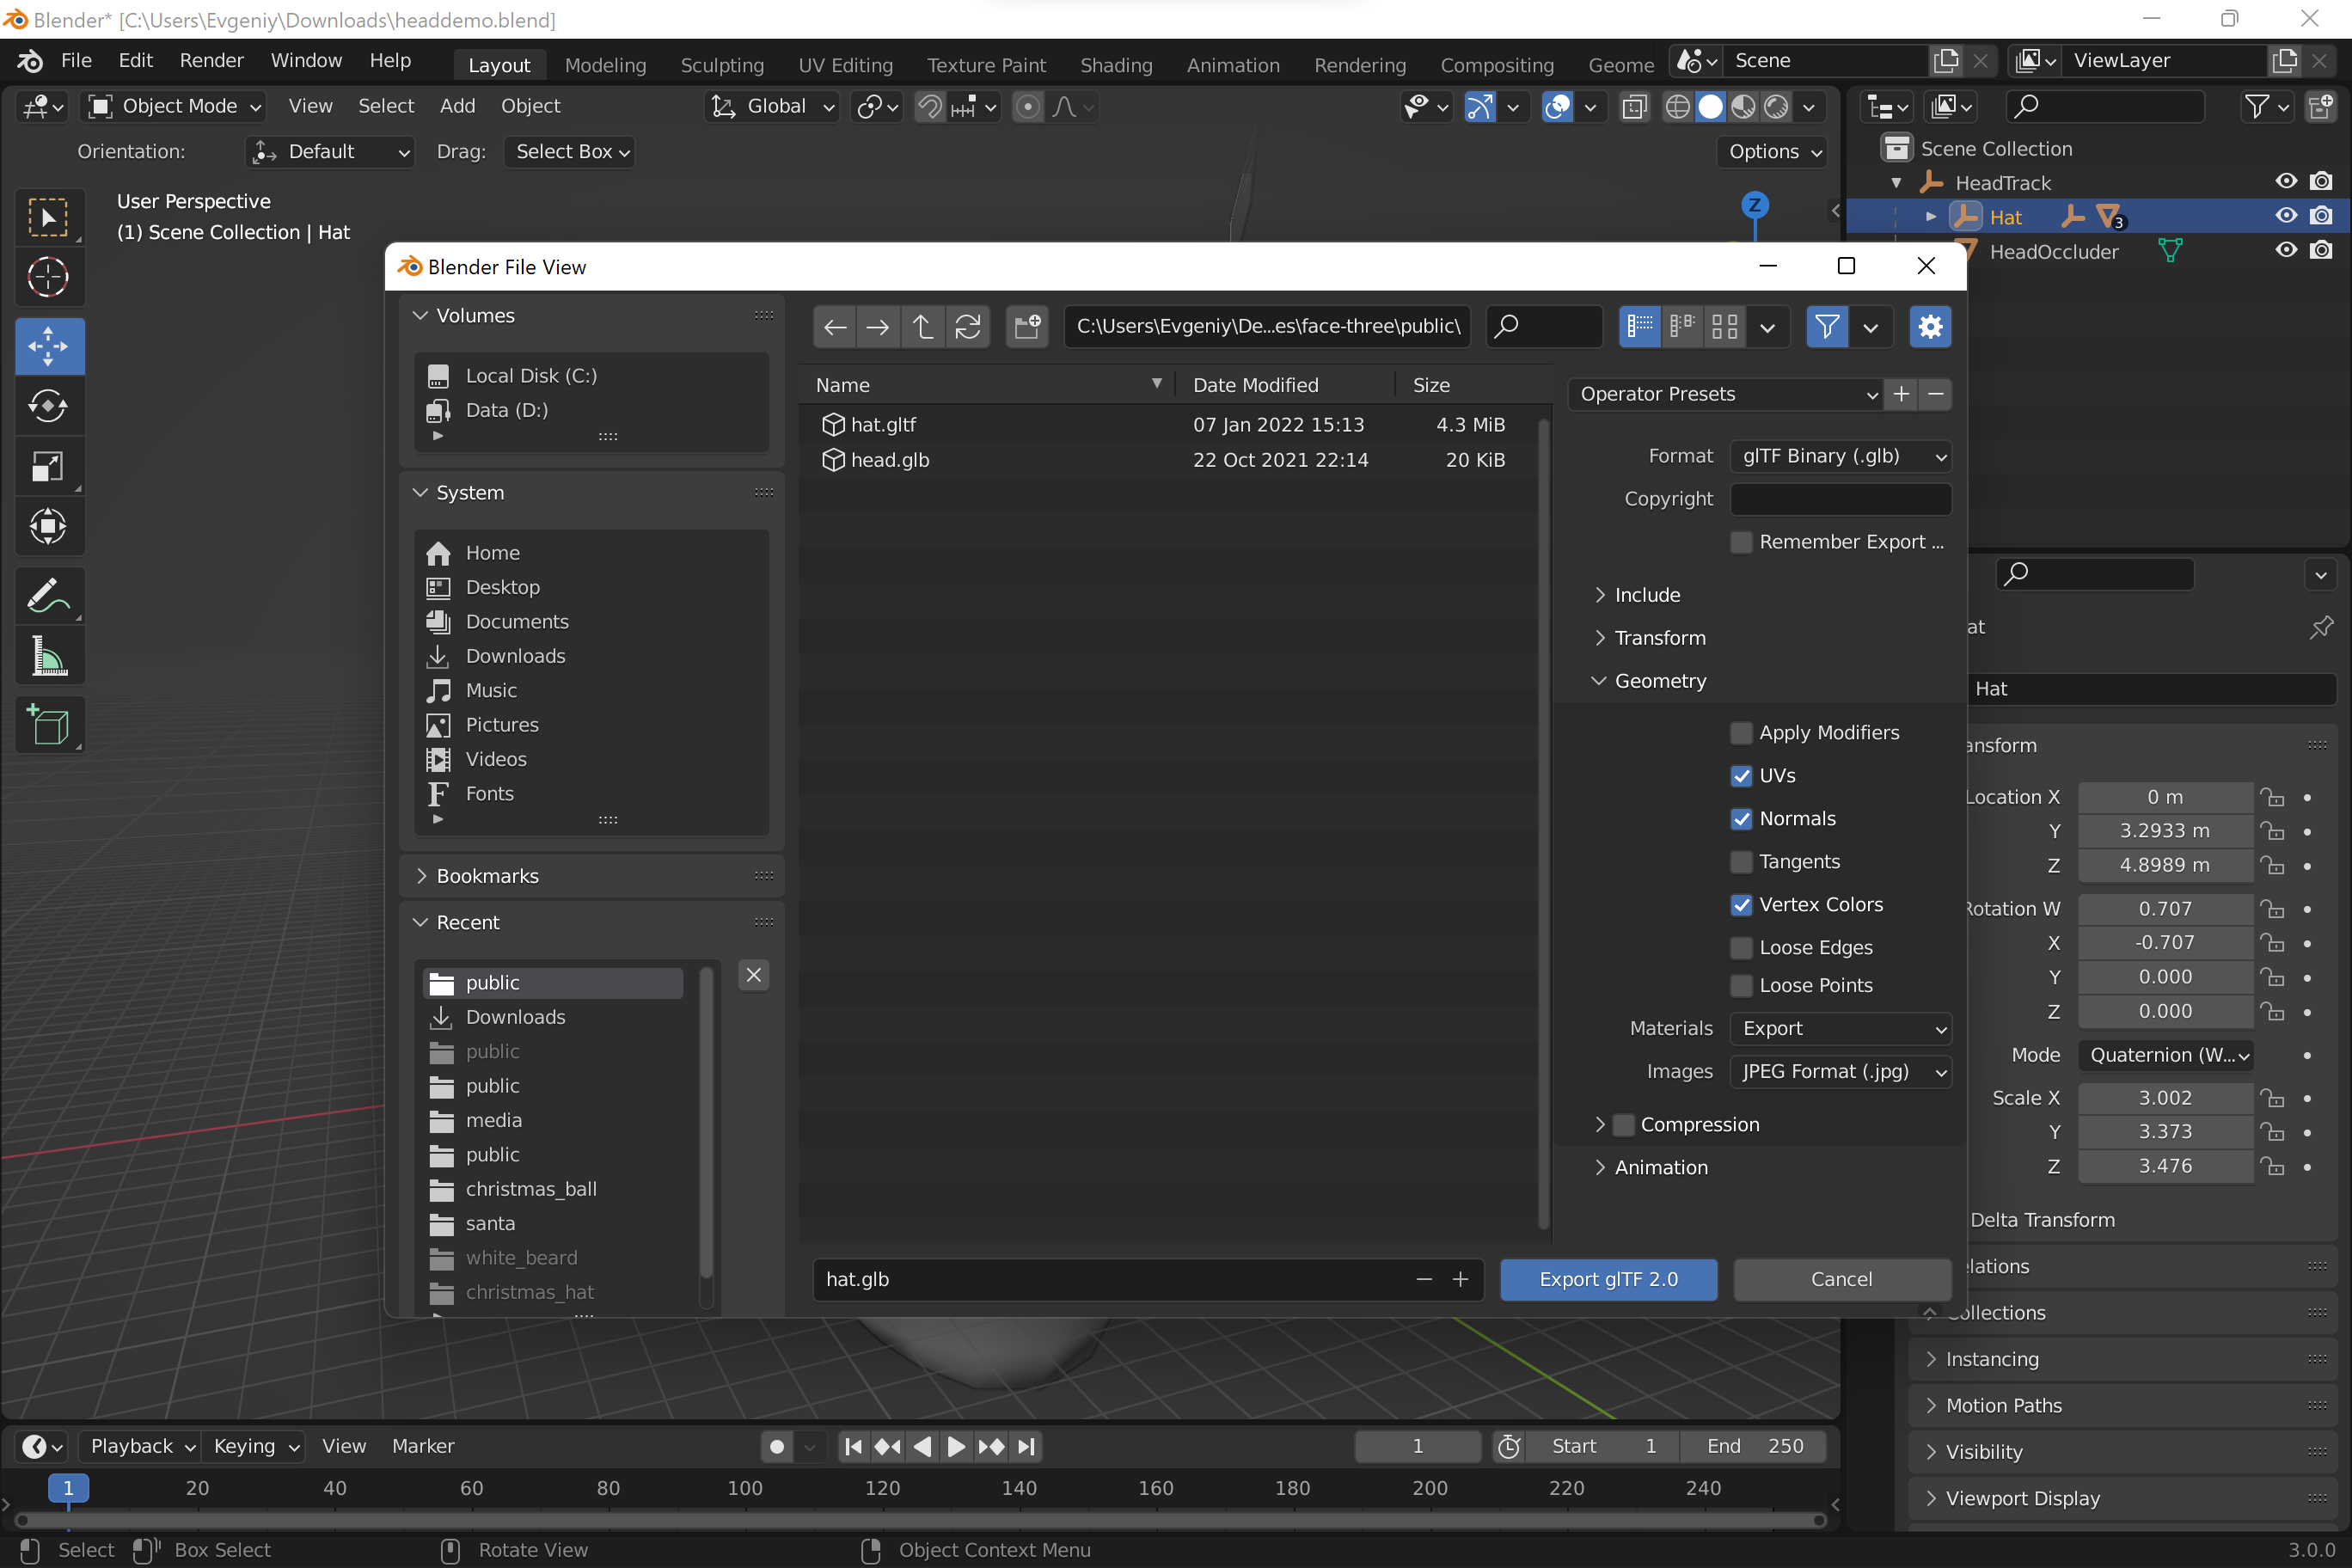Switch to the Sculpting workspace tab

722,65
